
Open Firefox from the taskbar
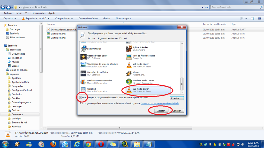click(x=53, y=144)
